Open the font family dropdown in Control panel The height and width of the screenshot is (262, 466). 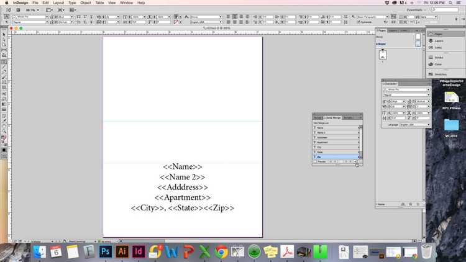pyautogui.click(x=47, y=17)
